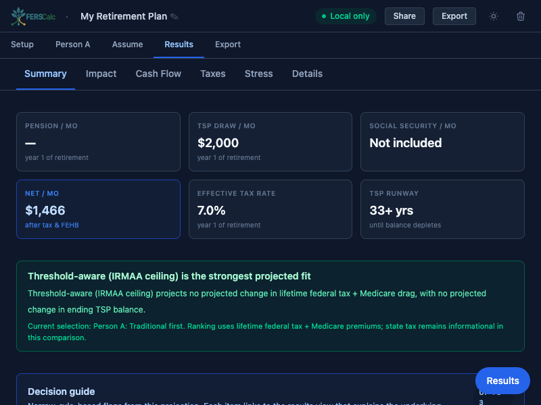Open the Setup tab
This screenshot has width=541, height=405.
click(x=22, y=44)
